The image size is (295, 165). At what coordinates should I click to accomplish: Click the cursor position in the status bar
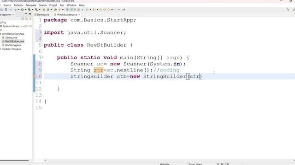coord(223,164)
